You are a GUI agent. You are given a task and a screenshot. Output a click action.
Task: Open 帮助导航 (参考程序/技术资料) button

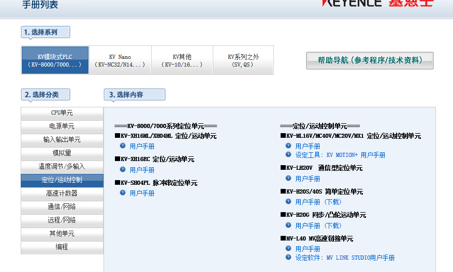[x=370, y=60]
